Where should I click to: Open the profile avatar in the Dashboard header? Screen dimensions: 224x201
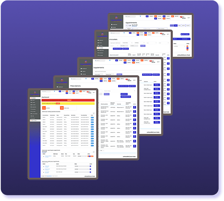point(88,92)
